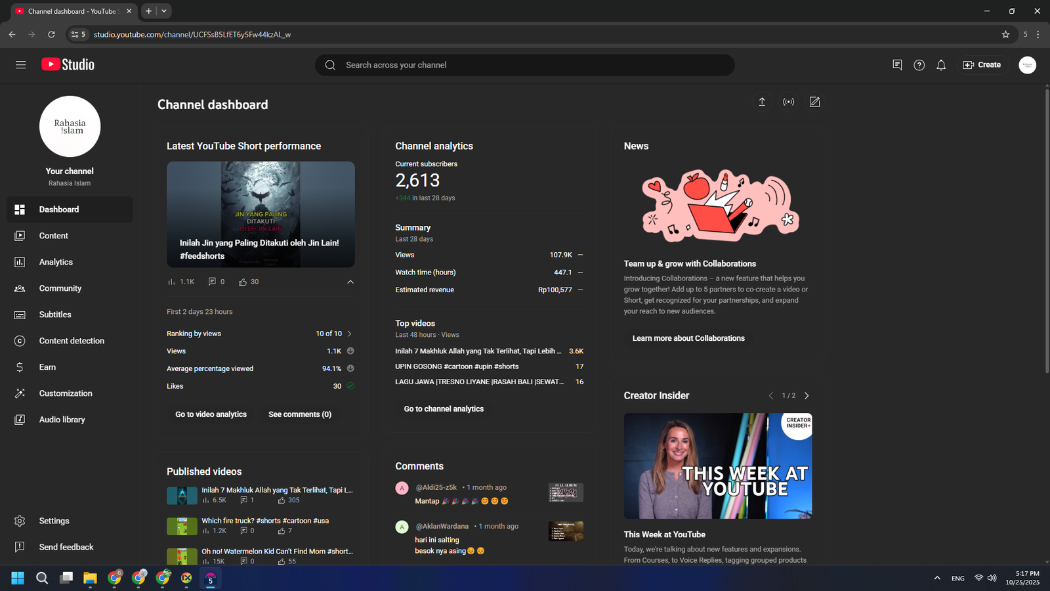Open Content detection in sidebar
Screen dimensions: 1050x591
72,341
